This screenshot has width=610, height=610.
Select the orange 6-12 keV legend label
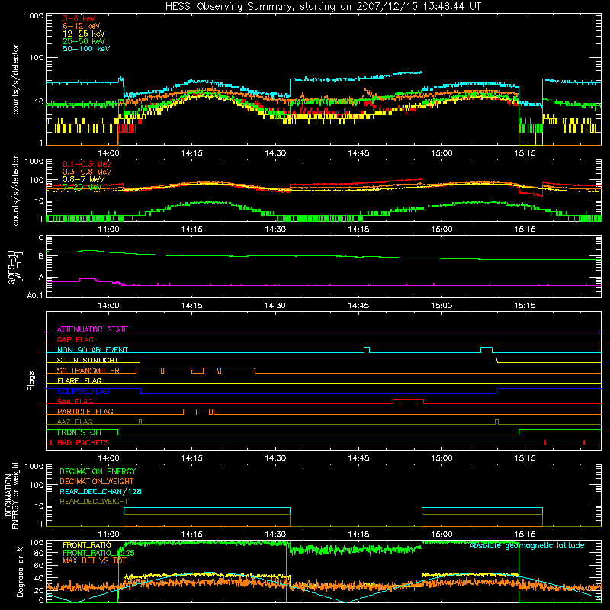[x=81, y=26]
